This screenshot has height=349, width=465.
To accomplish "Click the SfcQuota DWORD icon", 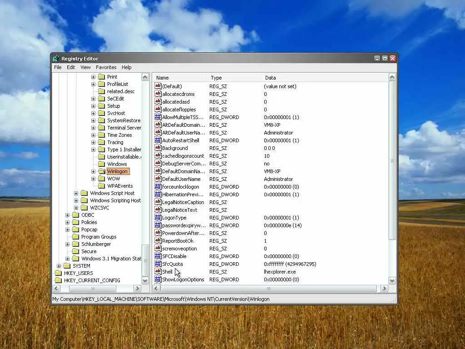I will click(x=158, y=264).
